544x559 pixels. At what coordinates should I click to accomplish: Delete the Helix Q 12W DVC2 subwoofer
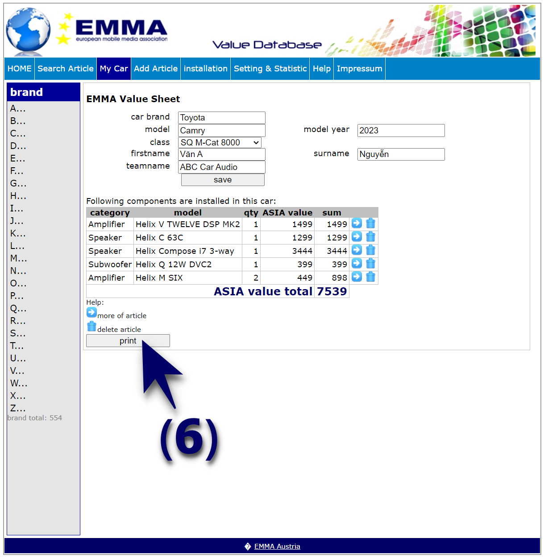pos(370,263)
